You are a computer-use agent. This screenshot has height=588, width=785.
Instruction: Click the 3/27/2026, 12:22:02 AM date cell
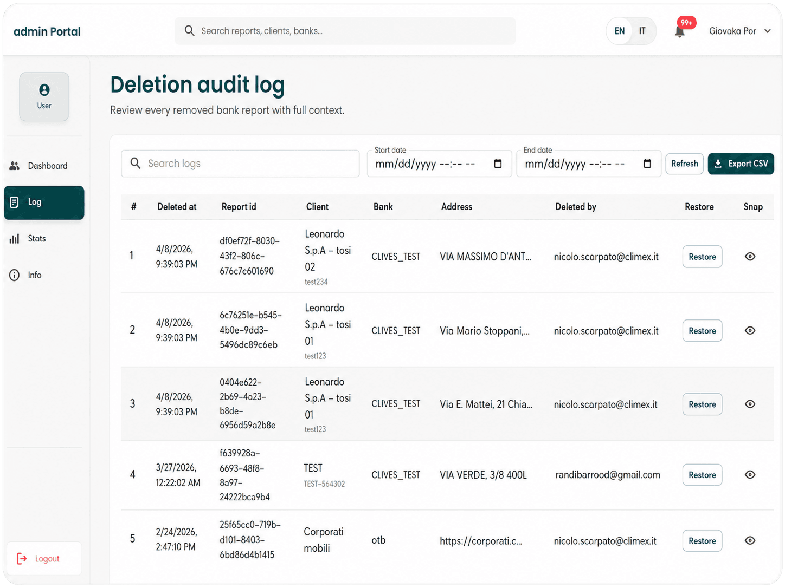[178, 475]
